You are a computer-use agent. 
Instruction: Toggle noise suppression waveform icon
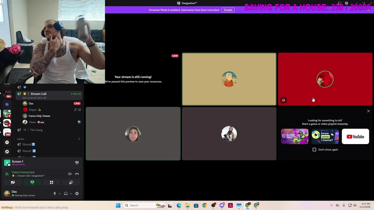click(x=70, y=174)
